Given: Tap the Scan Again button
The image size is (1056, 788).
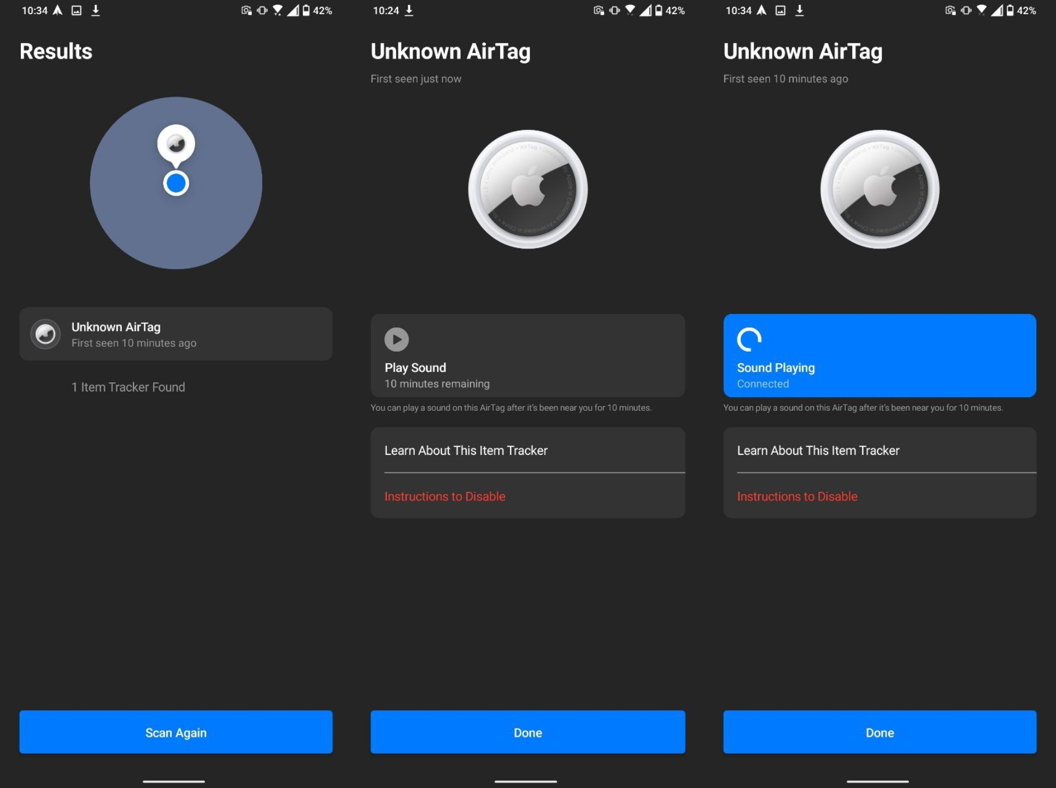Looking at the screenshot, I should 176,732.
